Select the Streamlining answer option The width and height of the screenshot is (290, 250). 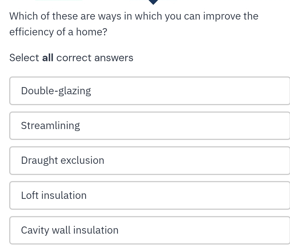[x=150, y=126]
